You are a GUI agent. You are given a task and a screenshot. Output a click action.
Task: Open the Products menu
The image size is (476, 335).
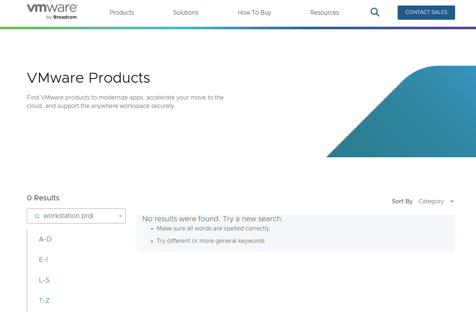point(122,12)
